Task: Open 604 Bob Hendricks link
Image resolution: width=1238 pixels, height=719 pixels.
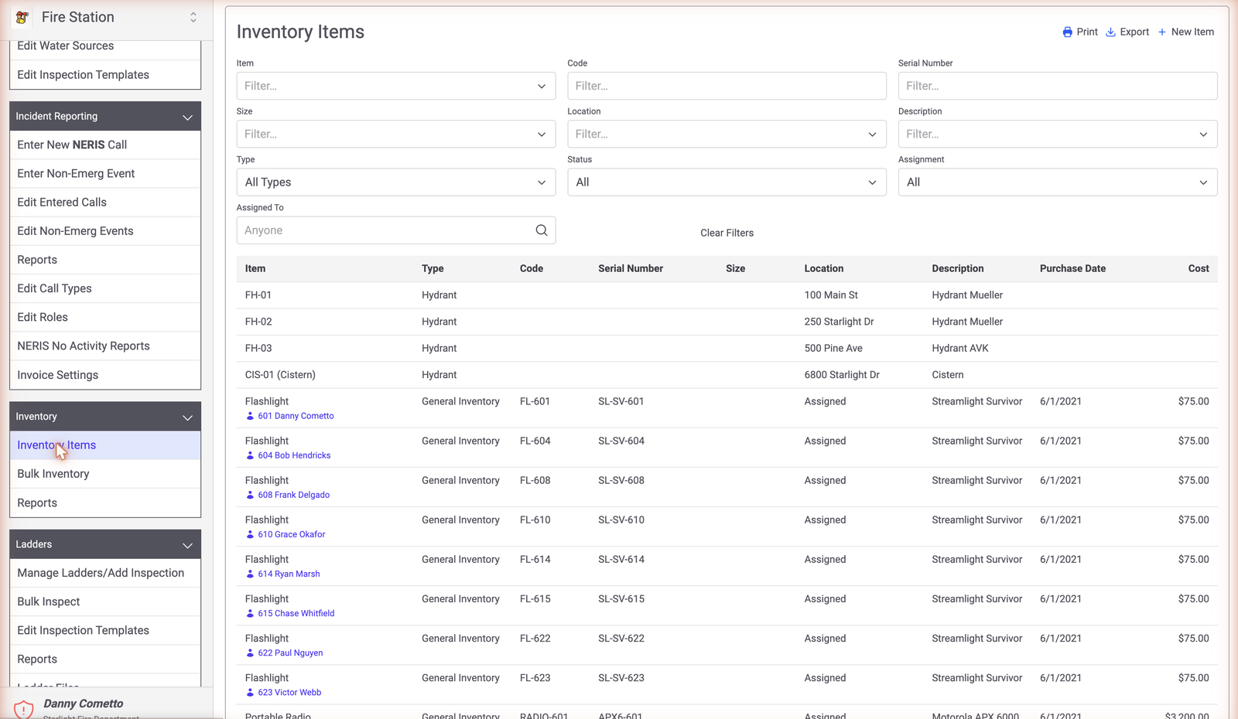Action: pos(294,455)
